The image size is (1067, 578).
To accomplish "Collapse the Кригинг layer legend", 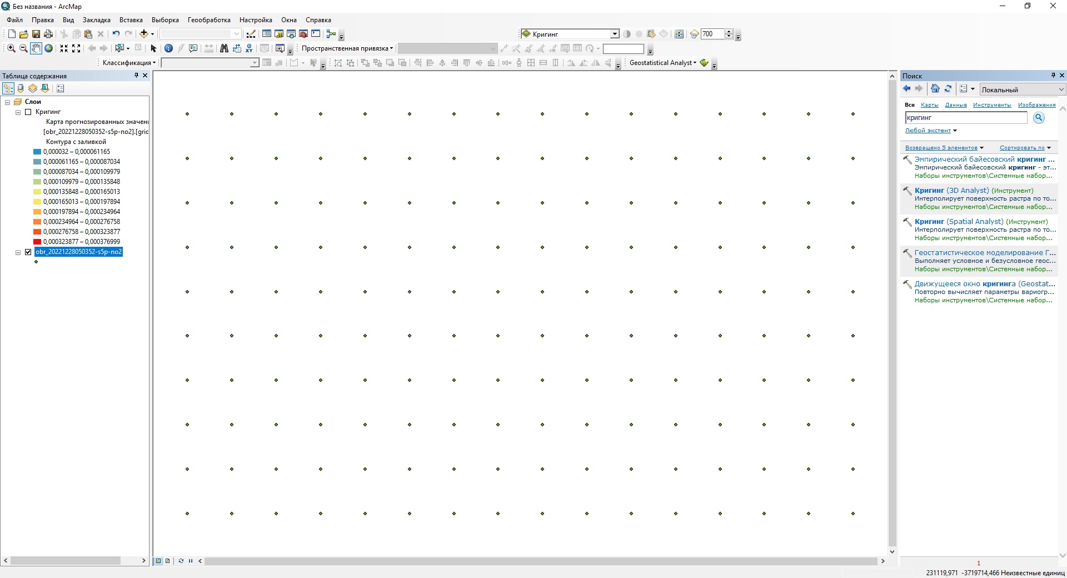I will pos(18,112).
